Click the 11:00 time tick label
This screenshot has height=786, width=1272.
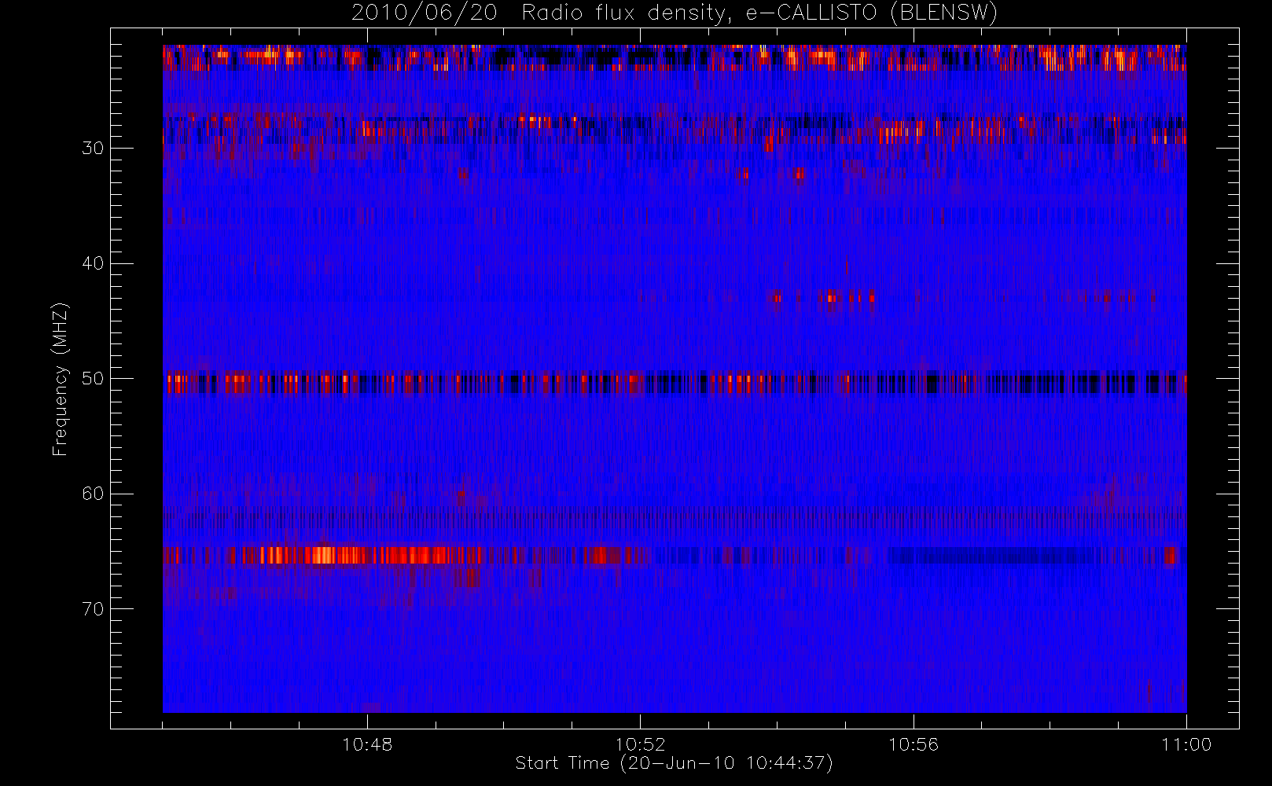coord(1186,744)
